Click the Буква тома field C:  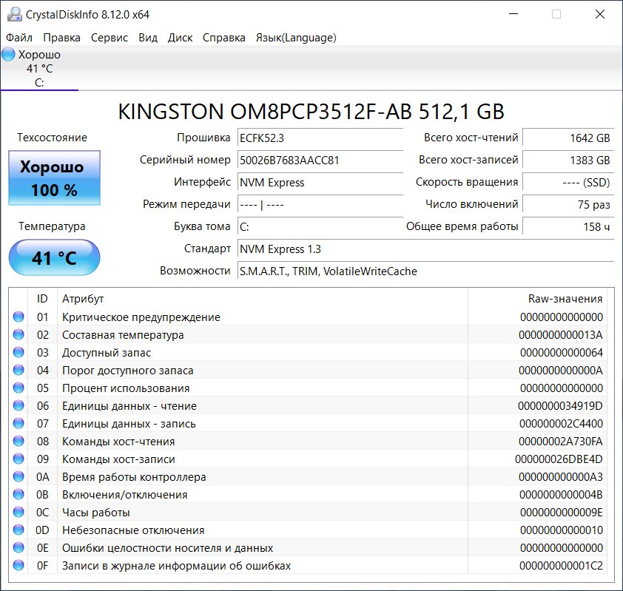tap(320, 227)
